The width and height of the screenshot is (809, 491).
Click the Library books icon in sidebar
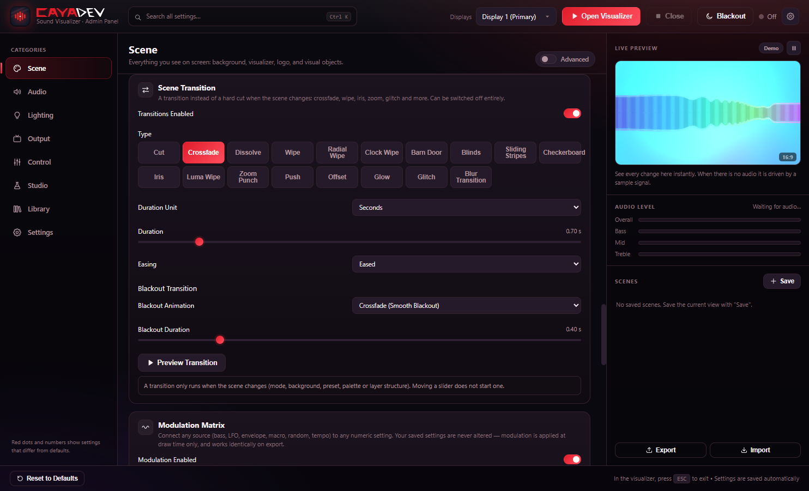(17, 209)
